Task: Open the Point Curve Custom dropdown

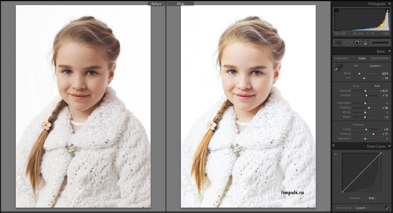Action: point(362,208)
